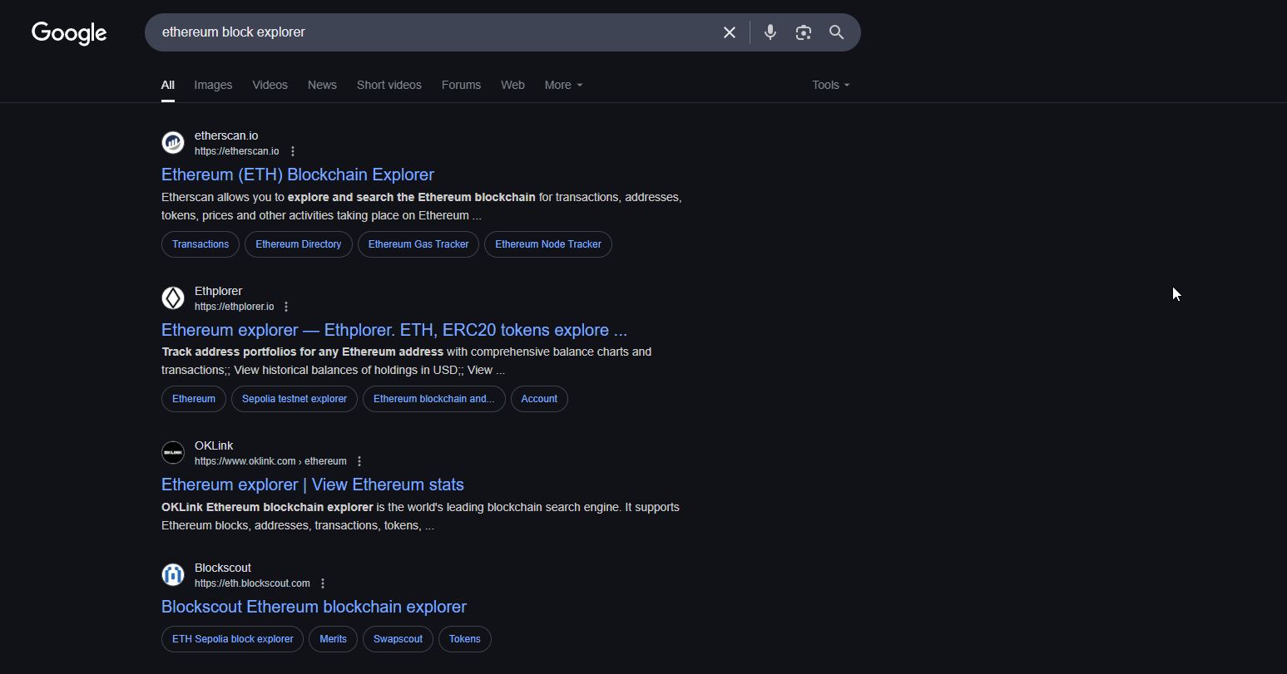Submit search with magnifier icon

pos(836,32)
